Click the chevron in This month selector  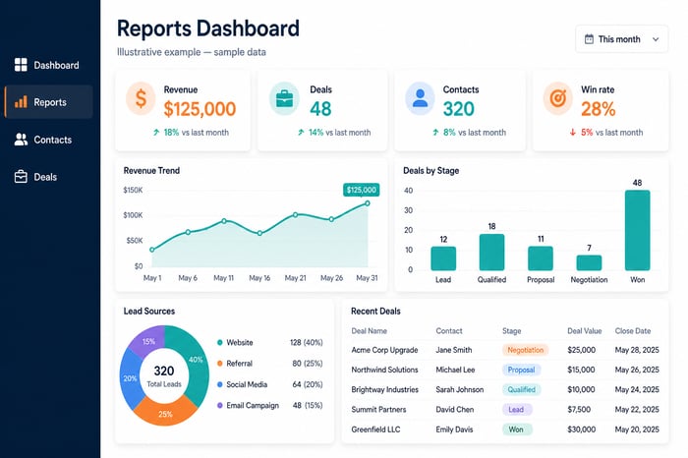[x=656, y=39]
